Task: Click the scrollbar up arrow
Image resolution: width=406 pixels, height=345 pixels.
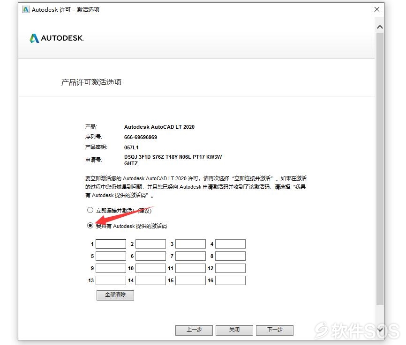Action: [380, 27]
